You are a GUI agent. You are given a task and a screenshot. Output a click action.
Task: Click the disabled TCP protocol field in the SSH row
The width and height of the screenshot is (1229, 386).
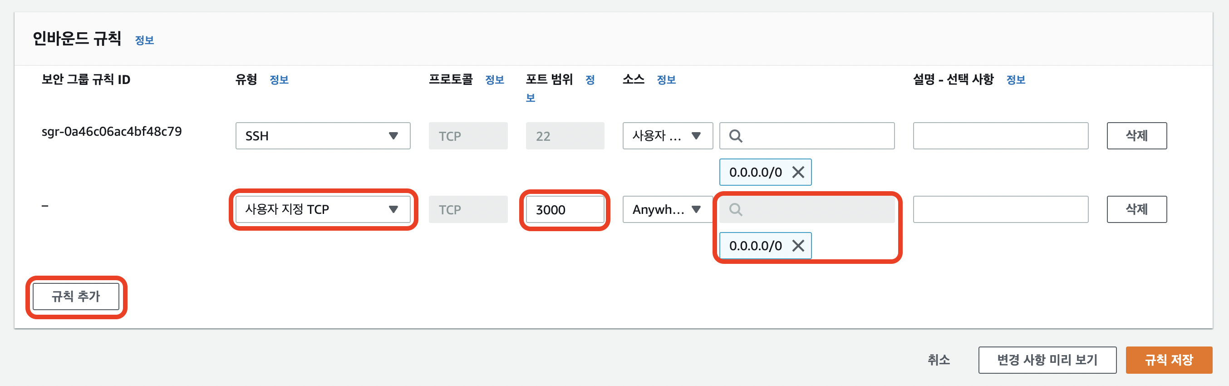coord(468,136)
